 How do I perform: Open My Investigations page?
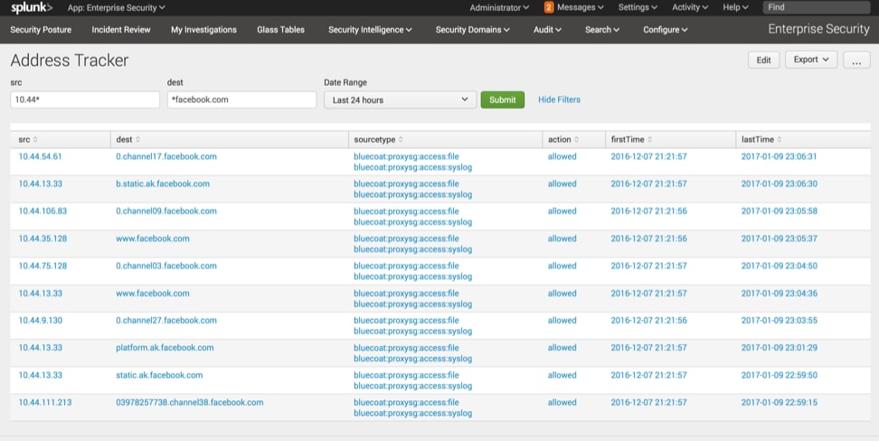(204, 30)
